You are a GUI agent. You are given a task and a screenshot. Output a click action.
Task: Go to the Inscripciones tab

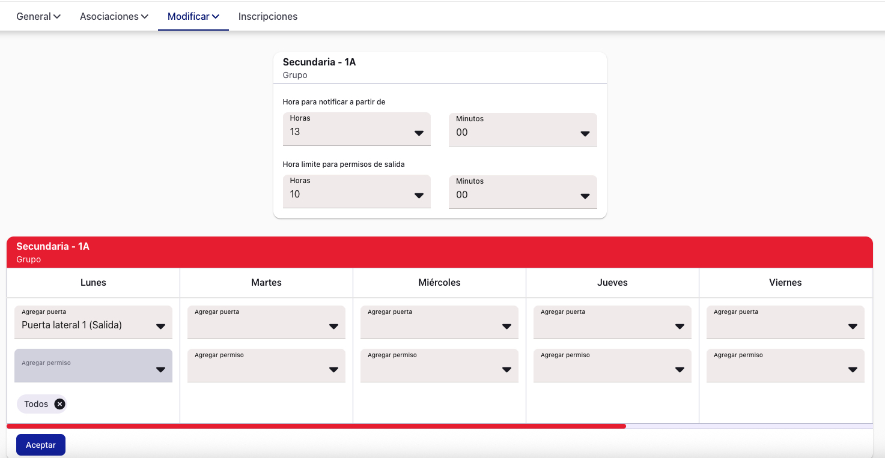(x=268, y=16)
